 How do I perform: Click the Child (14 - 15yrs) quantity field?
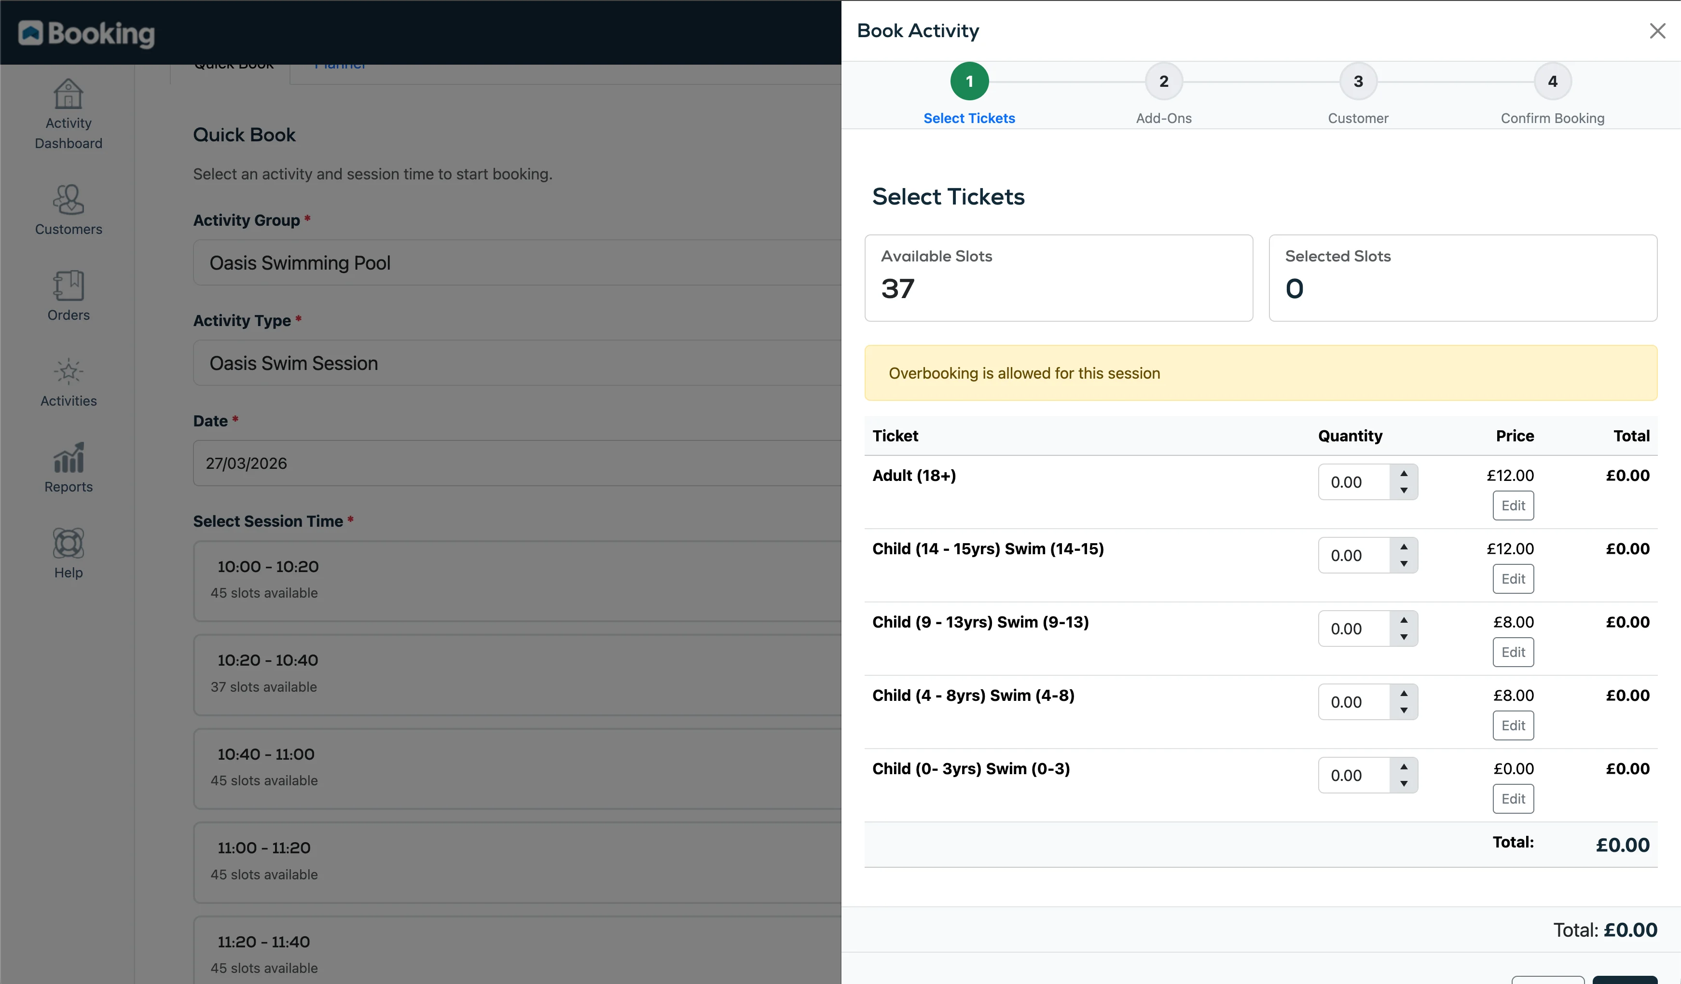[x=1354, y=555]
